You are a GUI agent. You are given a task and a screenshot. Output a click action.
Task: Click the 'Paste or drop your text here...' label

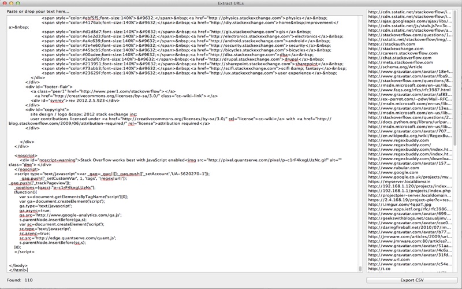click(38, 11)
